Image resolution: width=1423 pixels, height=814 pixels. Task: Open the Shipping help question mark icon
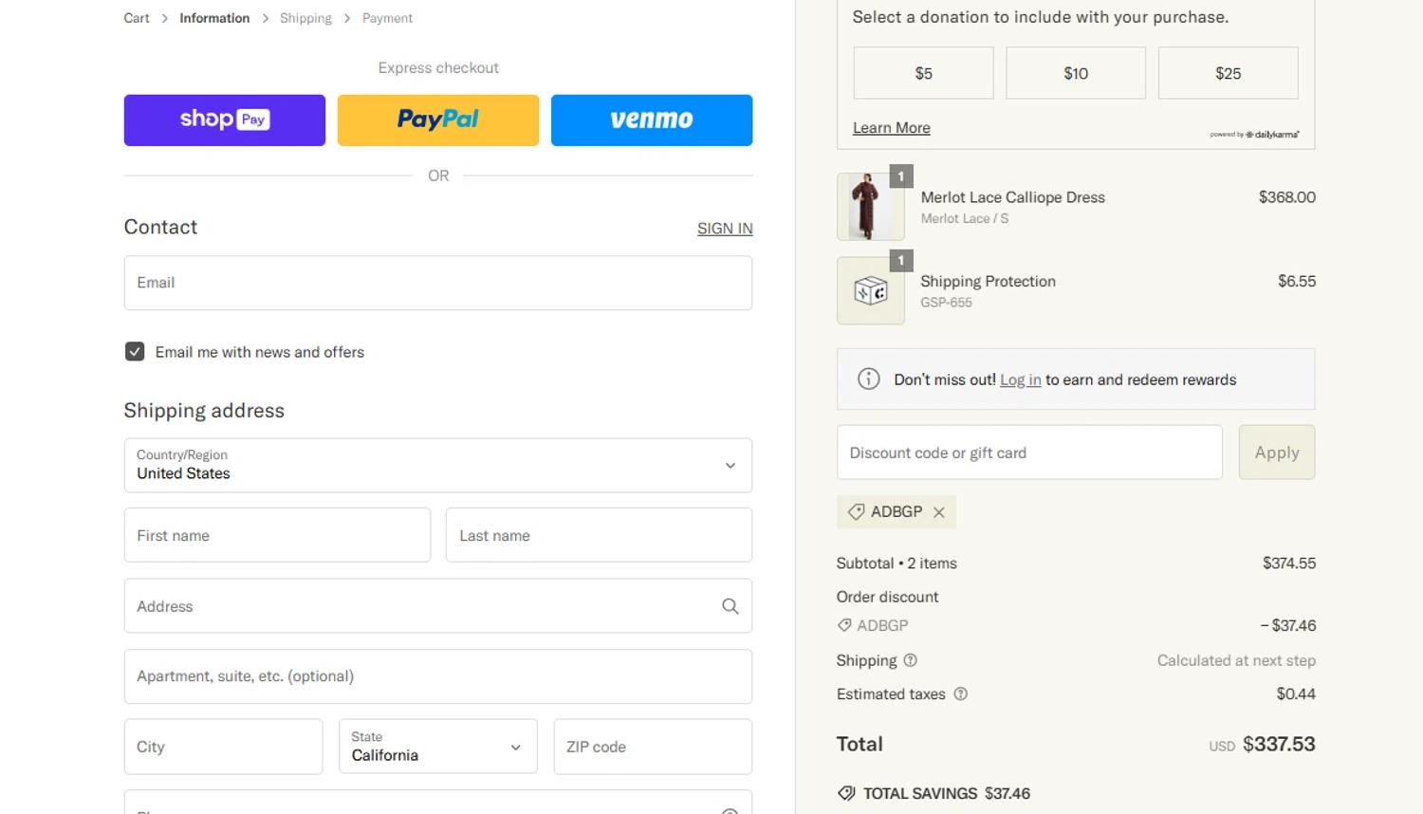tap(911, 660)
